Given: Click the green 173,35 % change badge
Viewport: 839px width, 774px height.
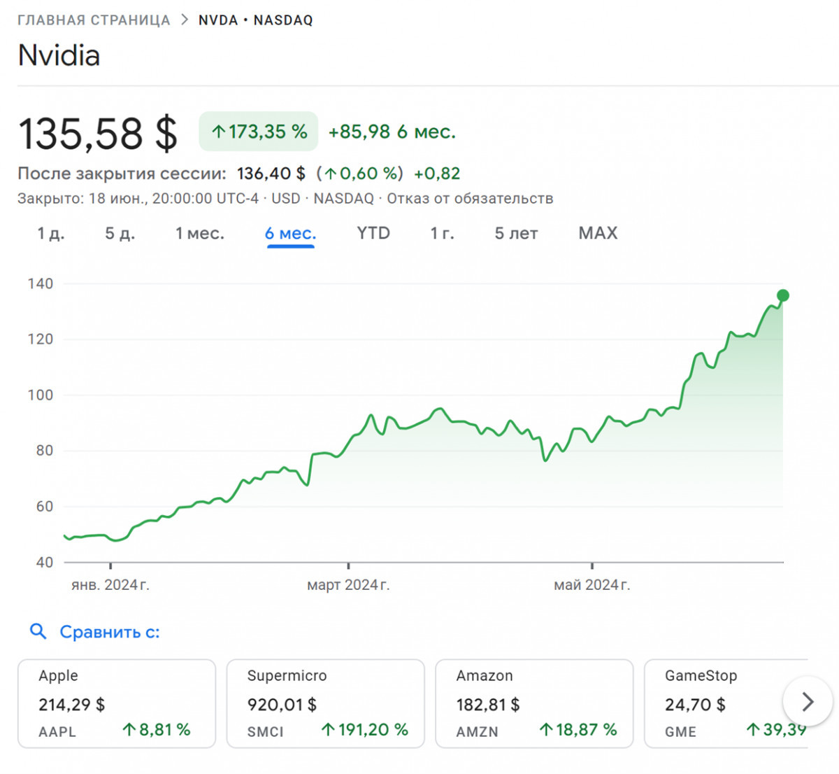Looking at the screenshot, I should coord(259,132).
